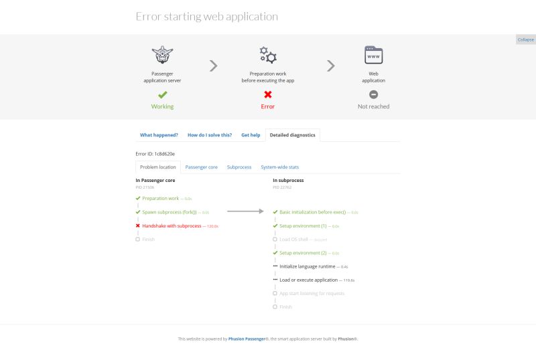Screen dimensions: 536x362
Task: Click empty box beside App start listening for requests
Action: tap(275, 293)
